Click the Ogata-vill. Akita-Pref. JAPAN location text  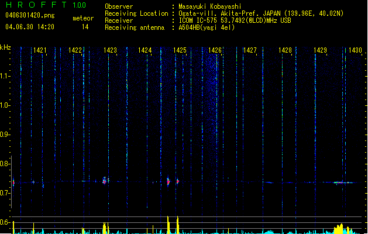(x=261, y=13)
